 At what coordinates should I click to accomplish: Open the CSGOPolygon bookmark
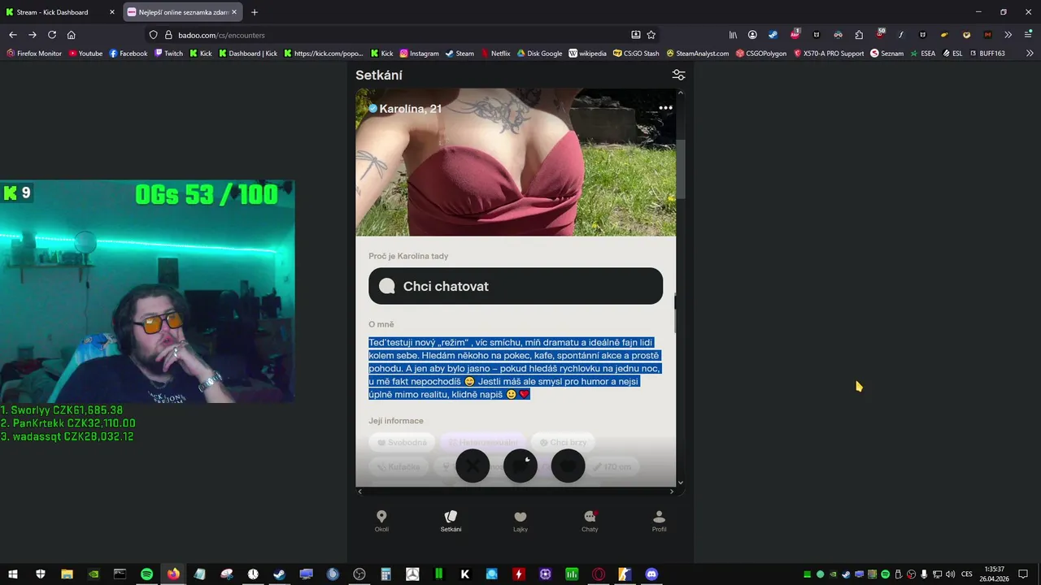coord(760,54)
